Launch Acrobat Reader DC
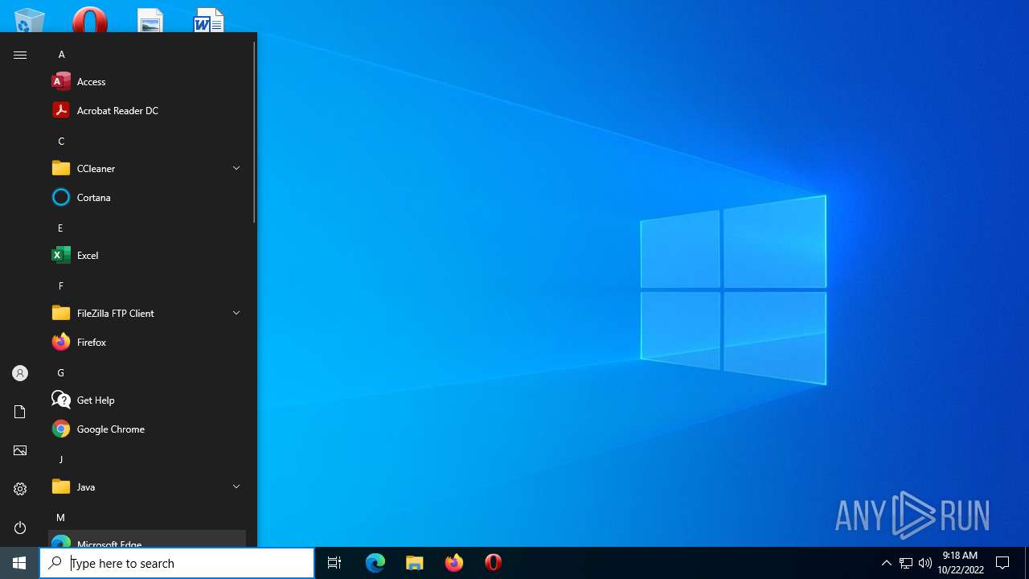The image size is (1029, 579). pos(147,110)
